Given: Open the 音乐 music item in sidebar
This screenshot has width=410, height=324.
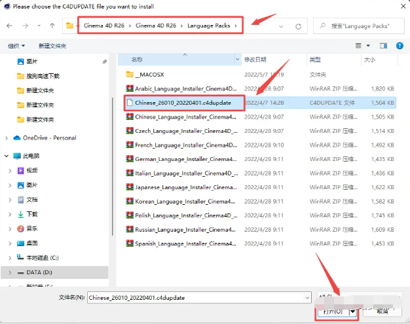Looking at the screenshot, I should pyautogui.click(x=31, y=228).
